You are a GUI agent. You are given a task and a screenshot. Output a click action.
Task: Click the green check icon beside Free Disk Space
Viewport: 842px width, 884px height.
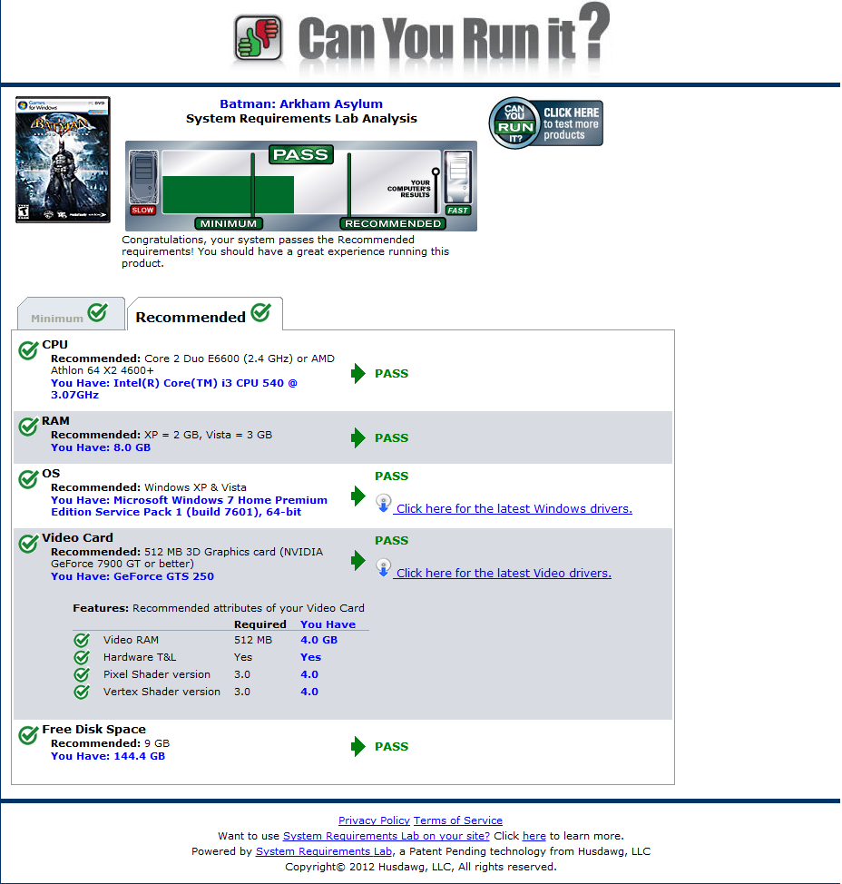(x=28, y=735)
